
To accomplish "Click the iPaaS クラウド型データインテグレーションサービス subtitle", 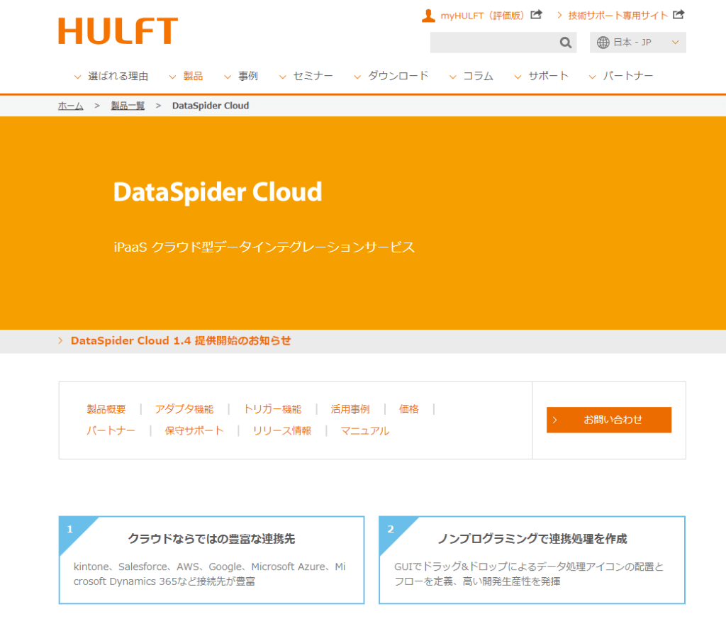I will click(264, 247).
